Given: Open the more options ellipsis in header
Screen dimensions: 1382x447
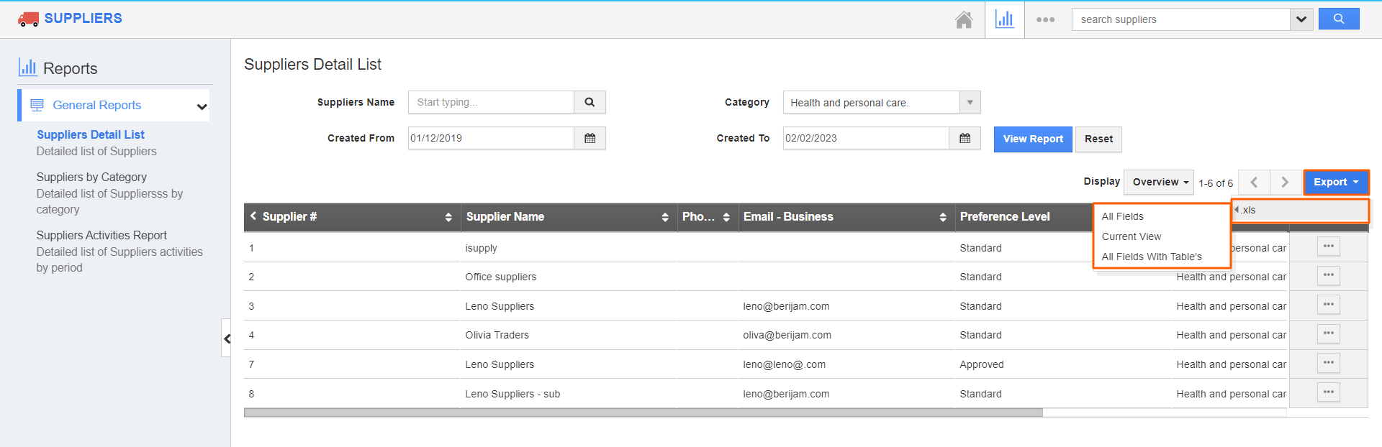Looking at the screenshot, I should 1045,20.
